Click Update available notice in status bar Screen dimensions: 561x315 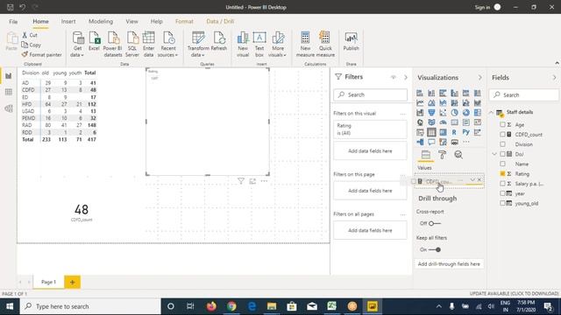pos(515,294)
